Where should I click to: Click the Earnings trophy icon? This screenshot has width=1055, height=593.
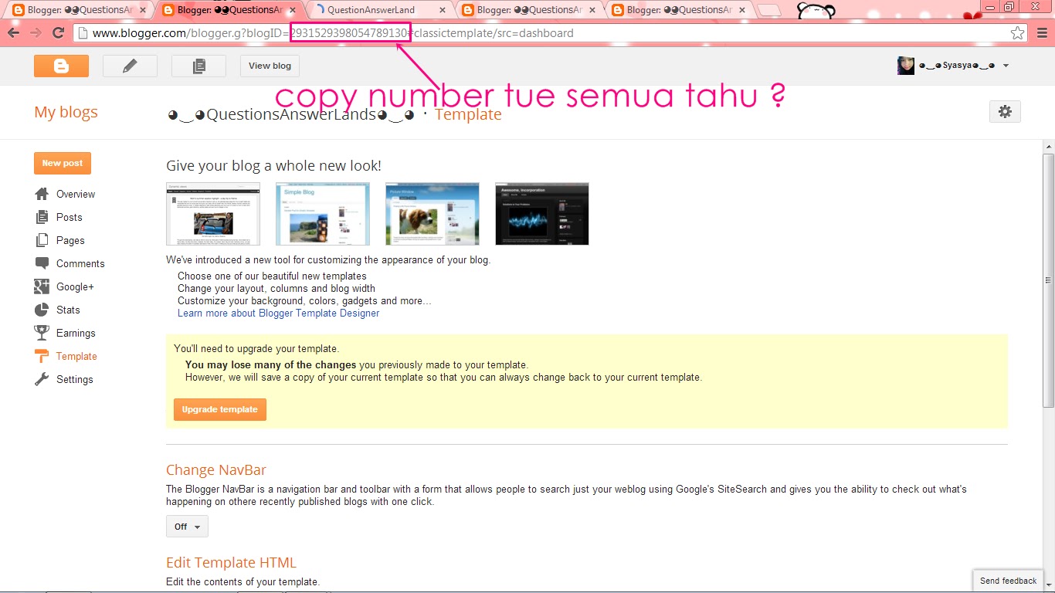(42, 333)
